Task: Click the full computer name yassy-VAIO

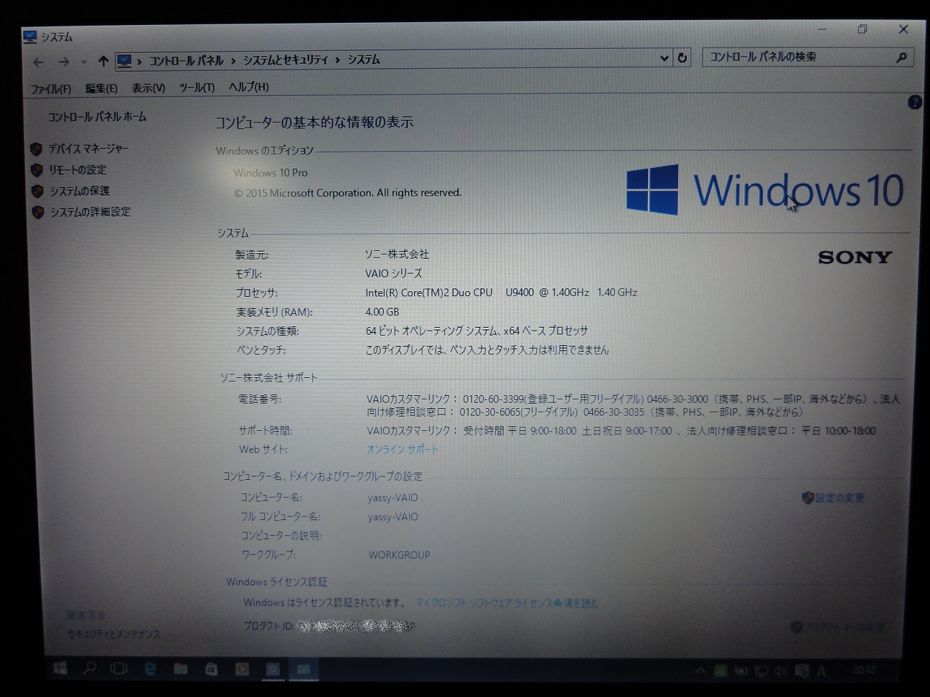Action: 393,517
